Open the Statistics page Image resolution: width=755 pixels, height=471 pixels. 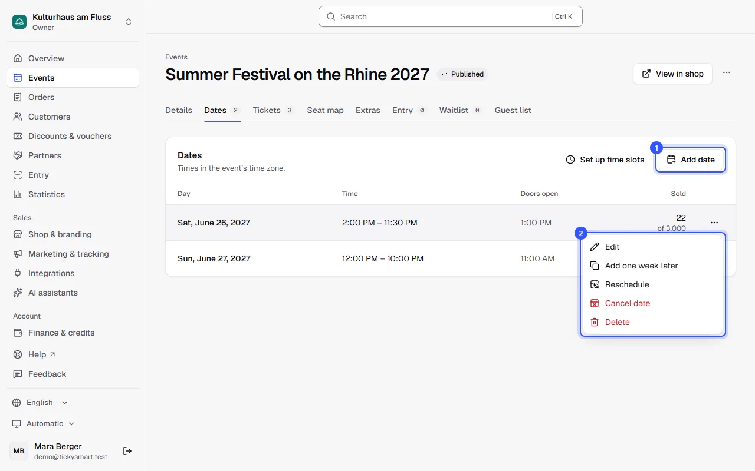[x=73, y=194]
